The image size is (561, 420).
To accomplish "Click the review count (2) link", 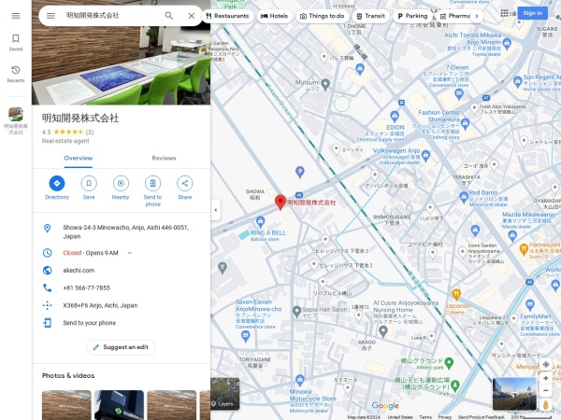I will point(90,133).
